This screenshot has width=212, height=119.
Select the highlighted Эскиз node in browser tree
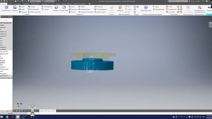[x=2, y=62]
